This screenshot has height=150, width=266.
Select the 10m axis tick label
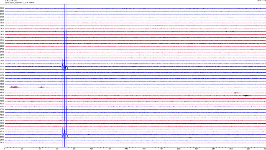pyautogui.click(x=92, y=149)
